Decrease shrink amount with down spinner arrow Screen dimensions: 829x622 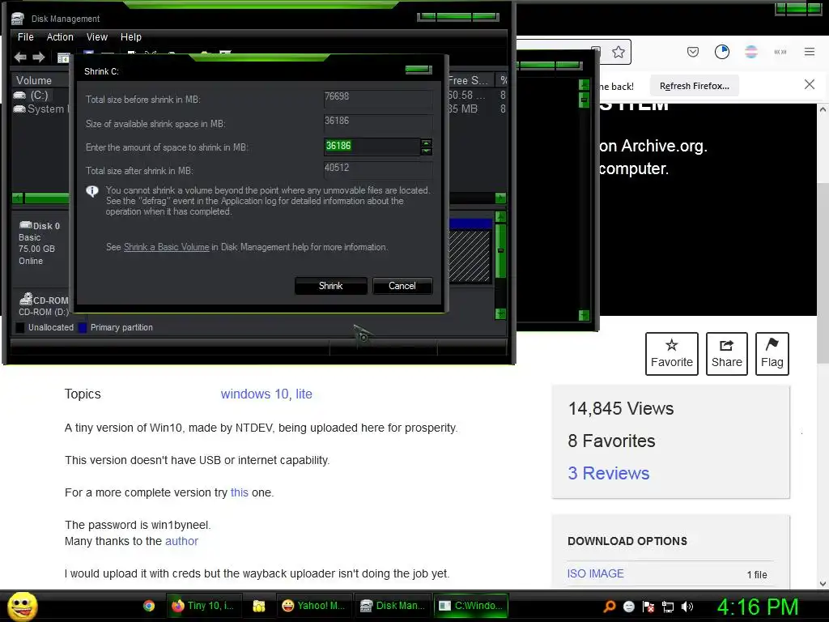point(426,151)
